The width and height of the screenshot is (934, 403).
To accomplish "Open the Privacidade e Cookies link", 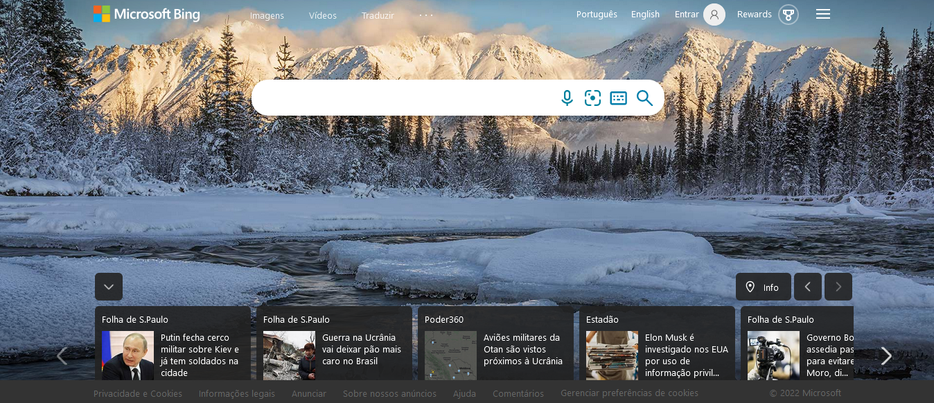I will pos(138,393).
